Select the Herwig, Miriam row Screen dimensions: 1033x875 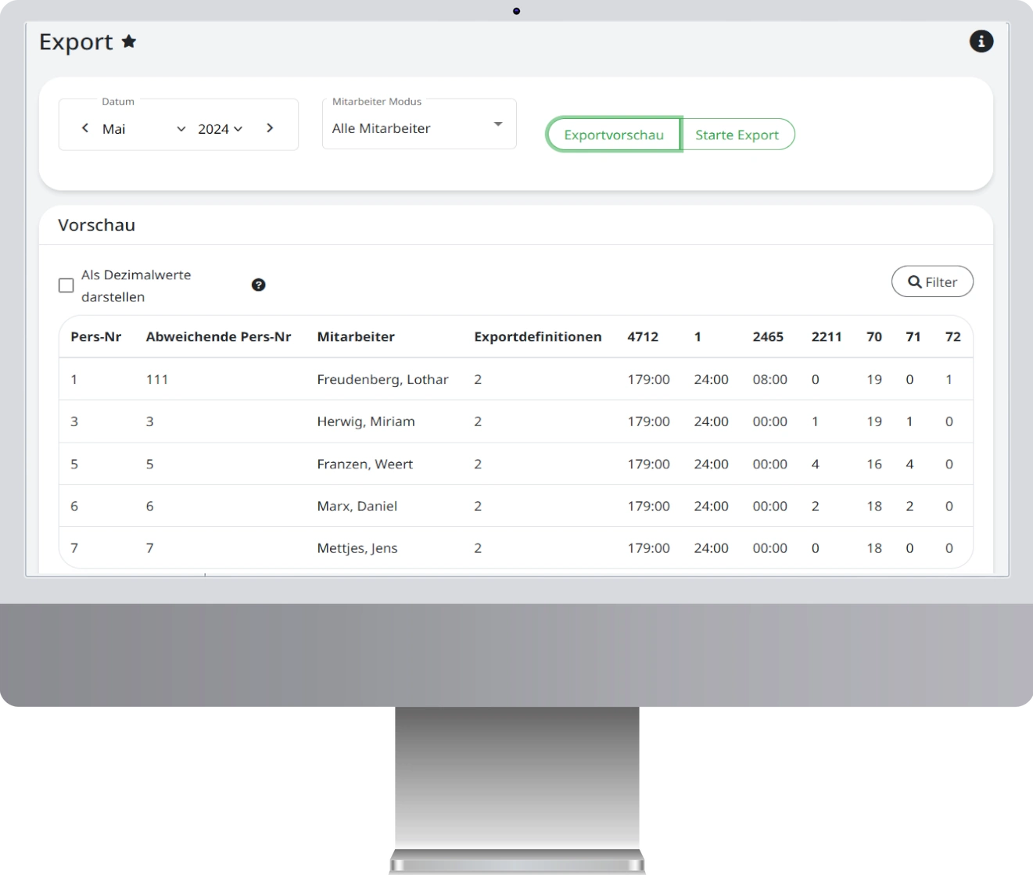(x=365, y=421)
